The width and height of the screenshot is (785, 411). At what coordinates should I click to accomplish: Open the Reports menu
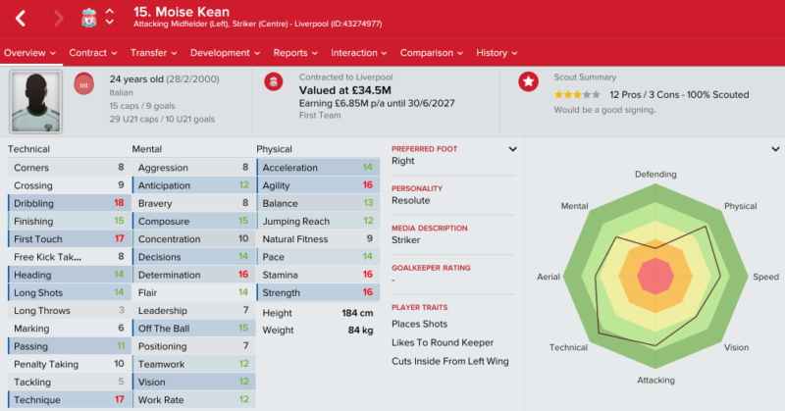click(x=295, y=53)
